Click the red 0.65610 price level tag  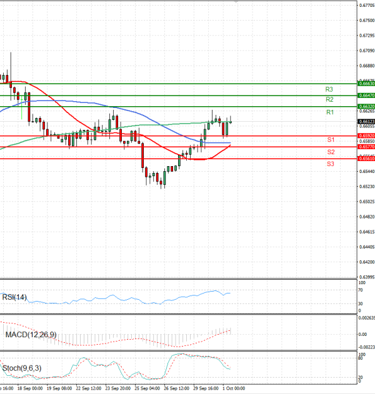click(x=366, y=159)
